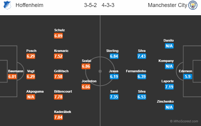Open the Manchester City team name
201x126 pixels.
[x=167, y=5]
